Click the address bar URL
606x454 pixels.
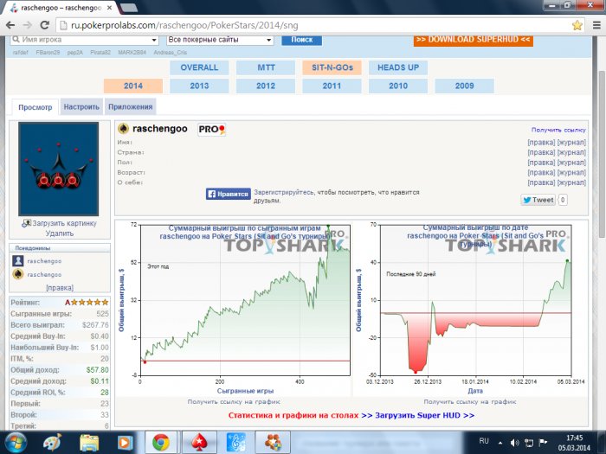pyautogui.click(x=184, y=25)
